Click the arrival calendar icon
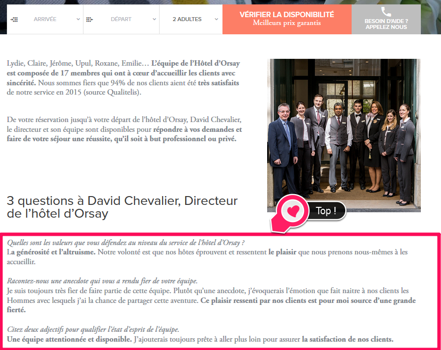This screenshot has height=350, width=441. (x=14, y=20)
